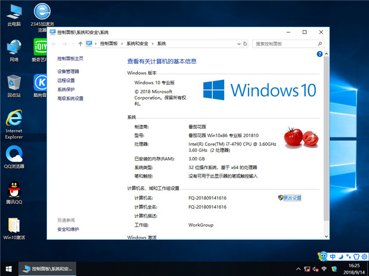Click the network status tray icon
Viewport: 369px width, 276px height.
click(307, 269)
